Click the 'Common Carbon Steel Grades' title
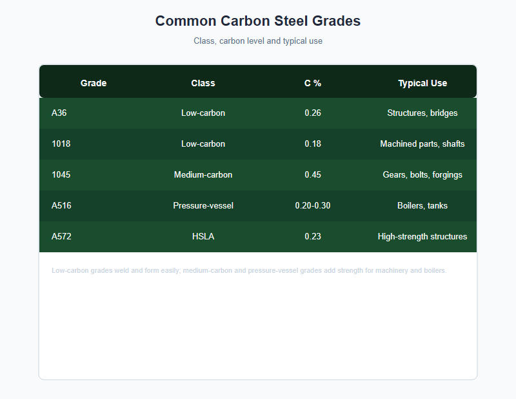516x399 pixels. point(257,21)
